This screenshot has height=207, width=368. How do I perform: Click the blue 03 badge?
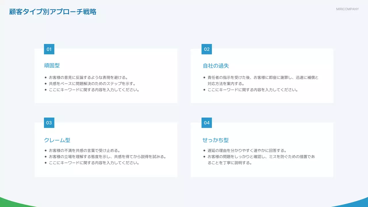49,123
